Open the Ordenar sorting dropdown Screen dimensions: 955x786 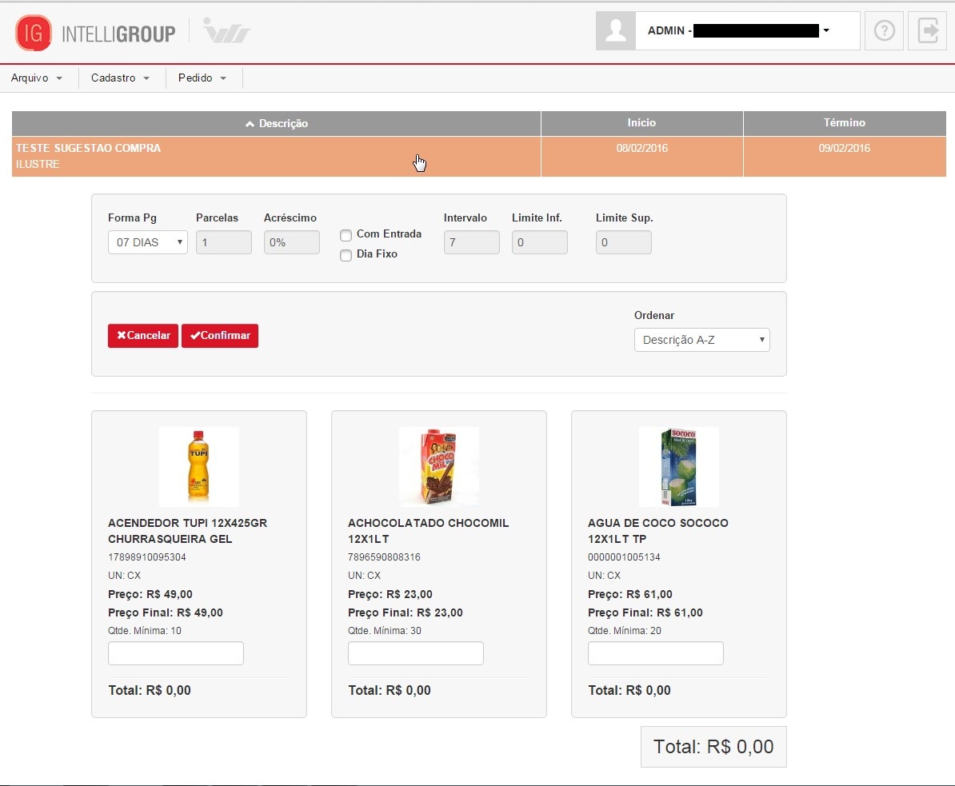(702, 340)
